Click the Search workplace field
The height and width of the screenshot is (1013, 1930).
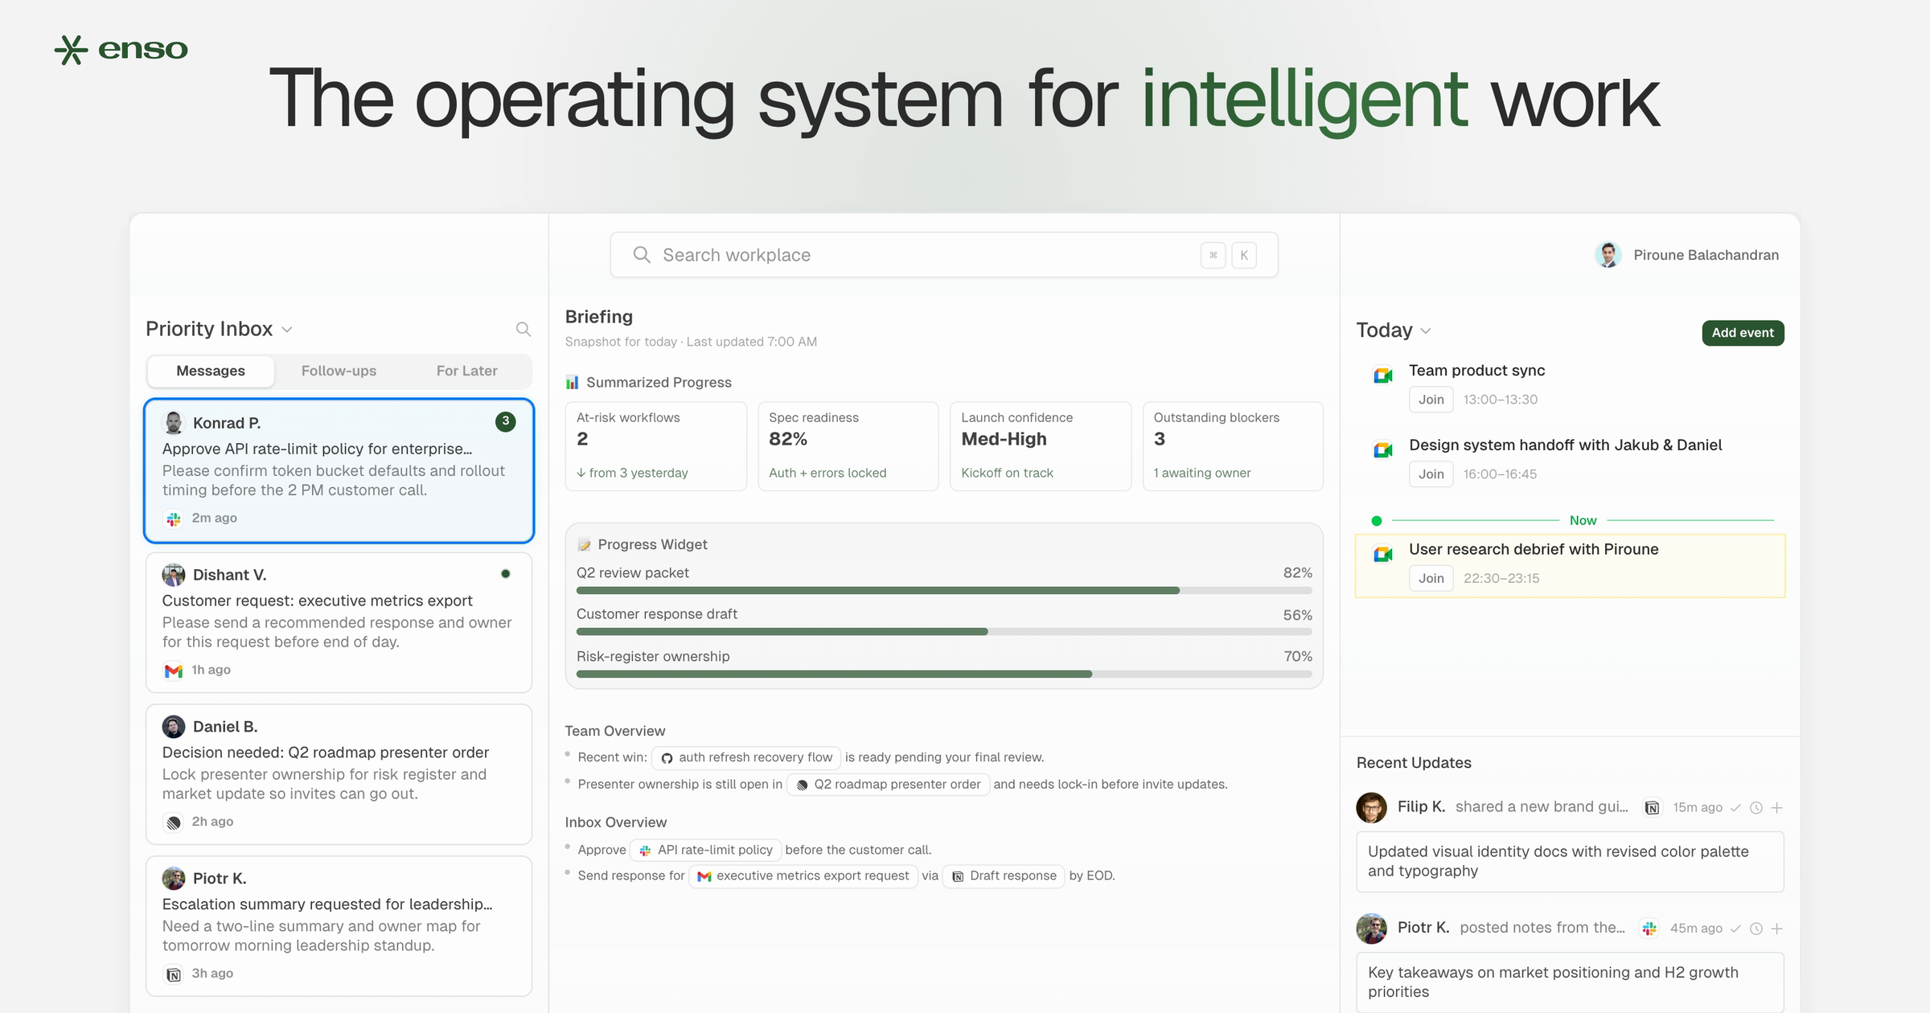(x=944, y=255)
